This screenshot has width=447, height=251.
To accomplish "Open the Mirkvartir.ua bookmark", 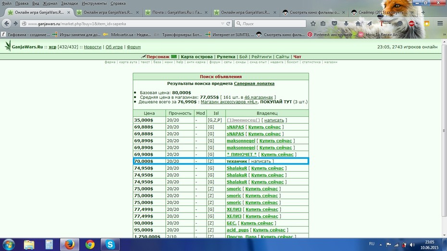I will 127,35.
